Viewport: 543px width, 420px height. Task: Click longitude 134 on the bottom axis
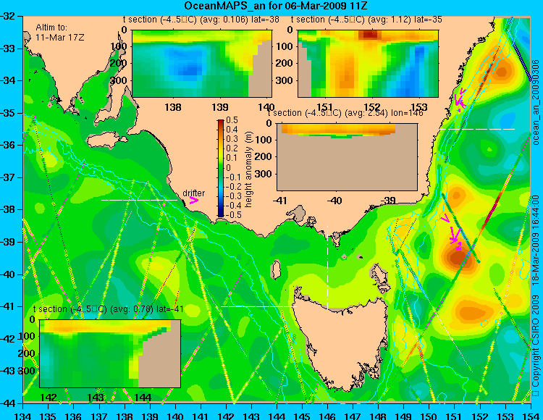pyautogui.click(x=23, y=416)
